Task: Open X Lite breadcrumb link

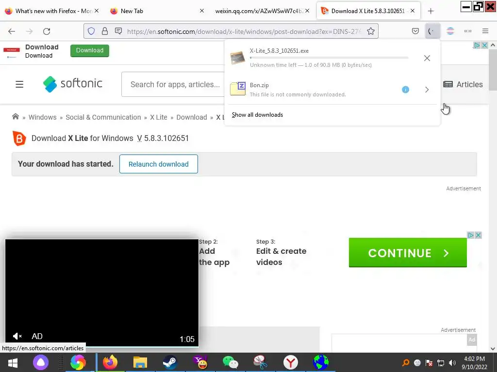Action: point(159,117)
